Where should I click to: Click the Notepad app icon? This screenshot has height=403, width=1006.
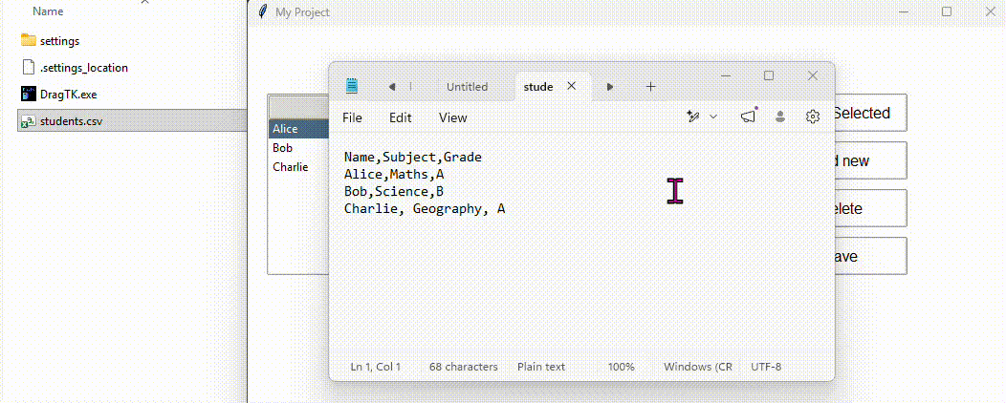(353, 87)
